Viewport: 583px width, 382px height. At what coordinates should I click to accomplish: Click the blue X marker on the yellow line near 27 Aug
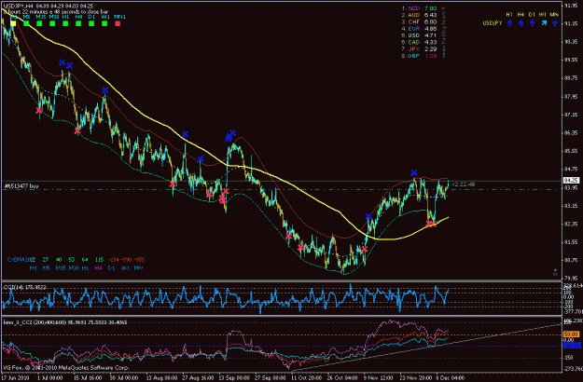coord(185,134)
